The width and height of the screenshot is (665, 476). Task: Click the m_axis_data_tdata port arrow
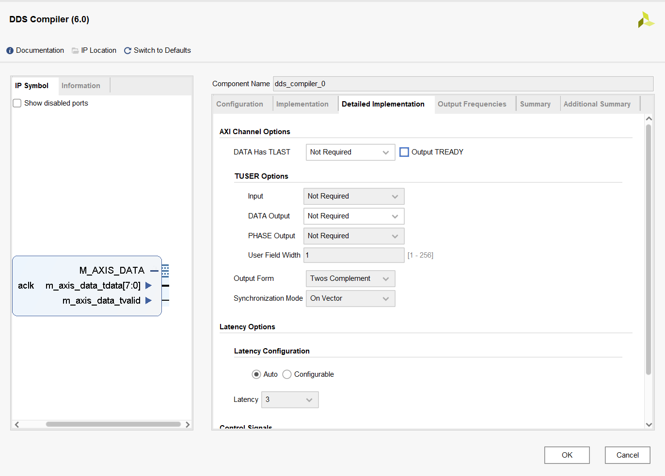(x=148, y=286)
